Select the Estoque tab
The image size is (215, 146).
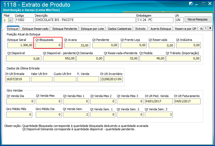click(x=12, y=28)
